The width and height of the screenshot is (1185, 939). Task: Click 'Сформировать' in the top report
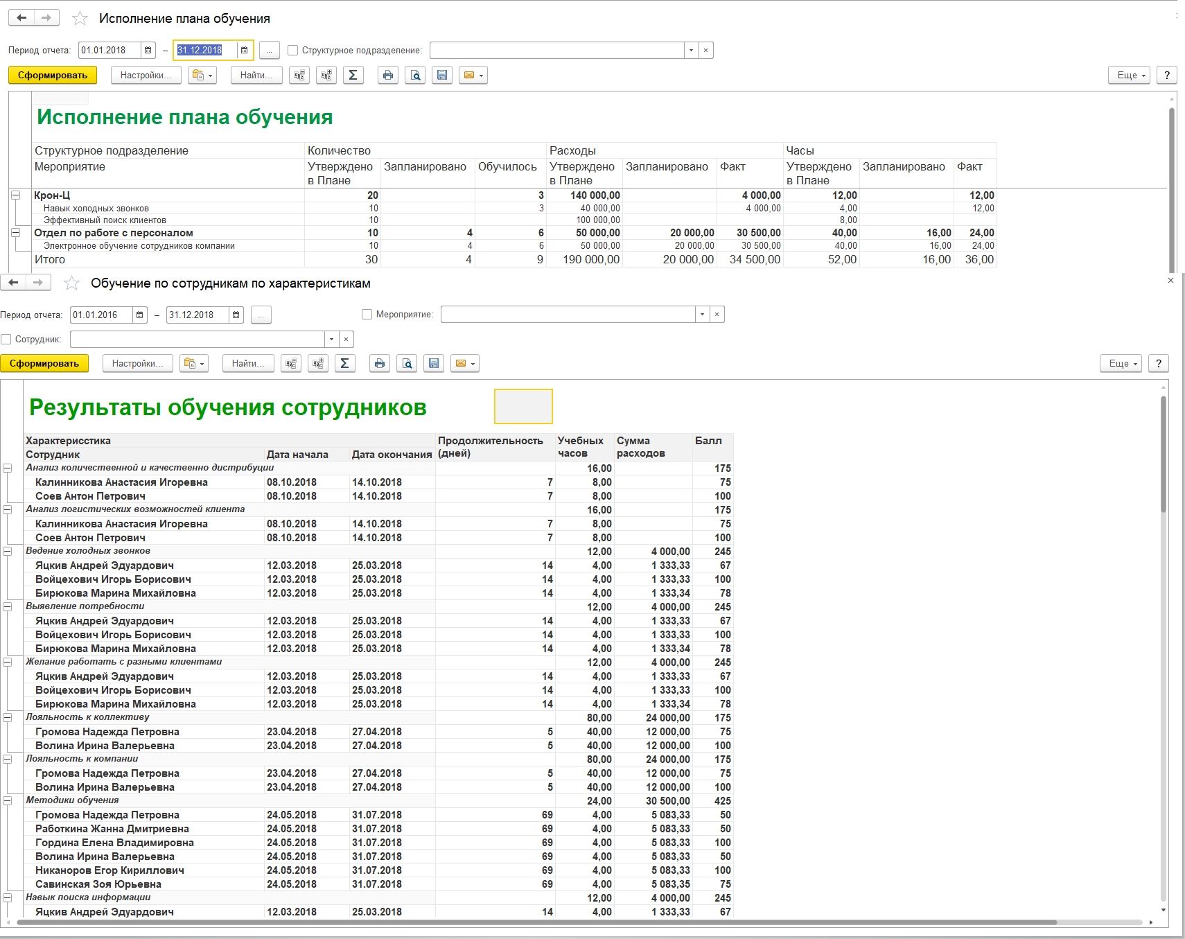pyautogui.click(x=53, y=76)
